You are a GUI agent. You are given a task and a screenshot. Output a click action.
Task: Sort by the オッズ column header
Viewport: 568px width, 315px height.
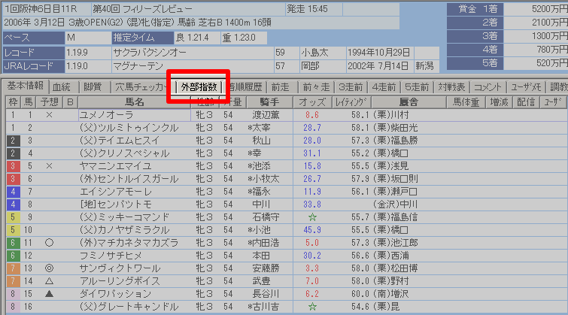click(311, 101)
